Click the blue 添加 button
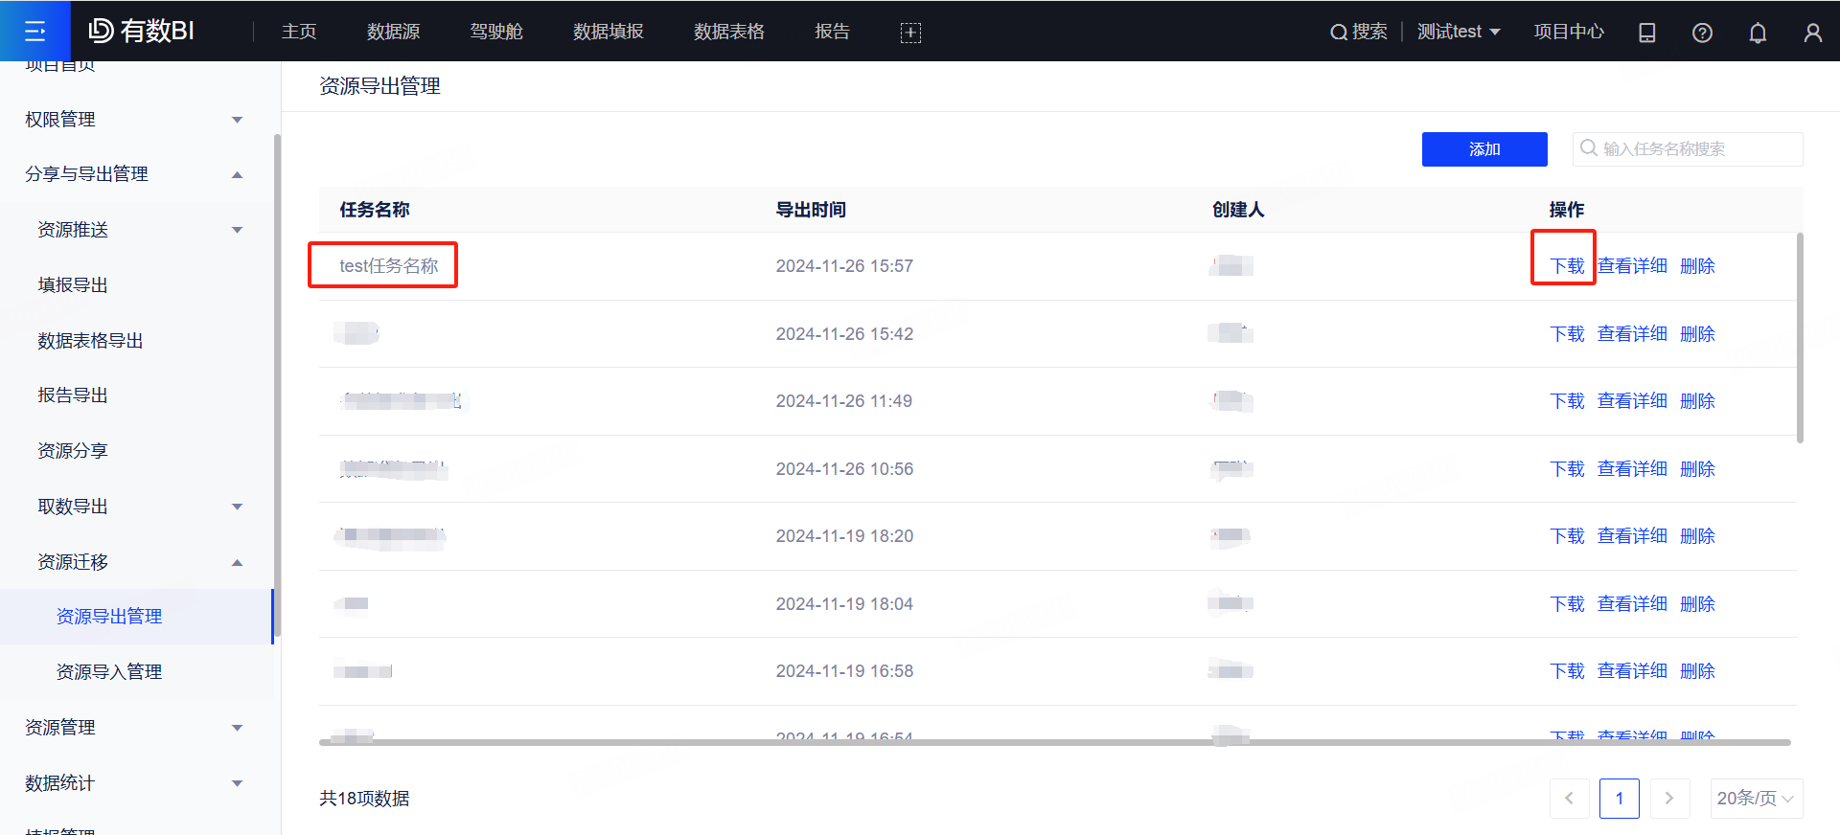Screen dimensions: 1840x835 coord(1483,149)
